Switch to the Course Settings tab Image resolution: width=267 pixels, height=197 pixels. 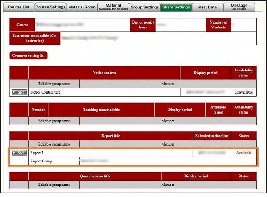coord(50,7)
